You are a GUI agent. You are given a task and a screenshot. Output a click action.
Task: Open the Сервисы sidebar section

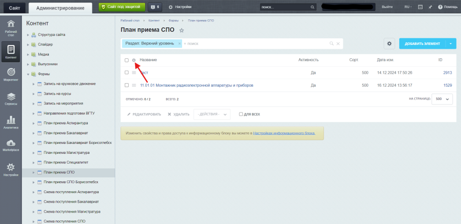click(x=10, y=99)
